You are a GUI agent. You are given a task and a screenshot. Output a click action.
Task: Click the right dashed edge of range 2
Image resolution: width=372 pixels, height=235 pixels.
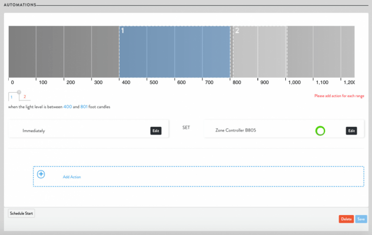(287, 52)
